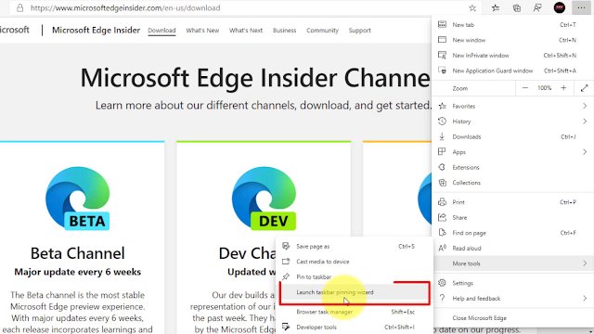Image resolution: width=594 pixels, height=334 pixels.
Task: Click the Dev channel Edge logo
Action: click(264, 198)
